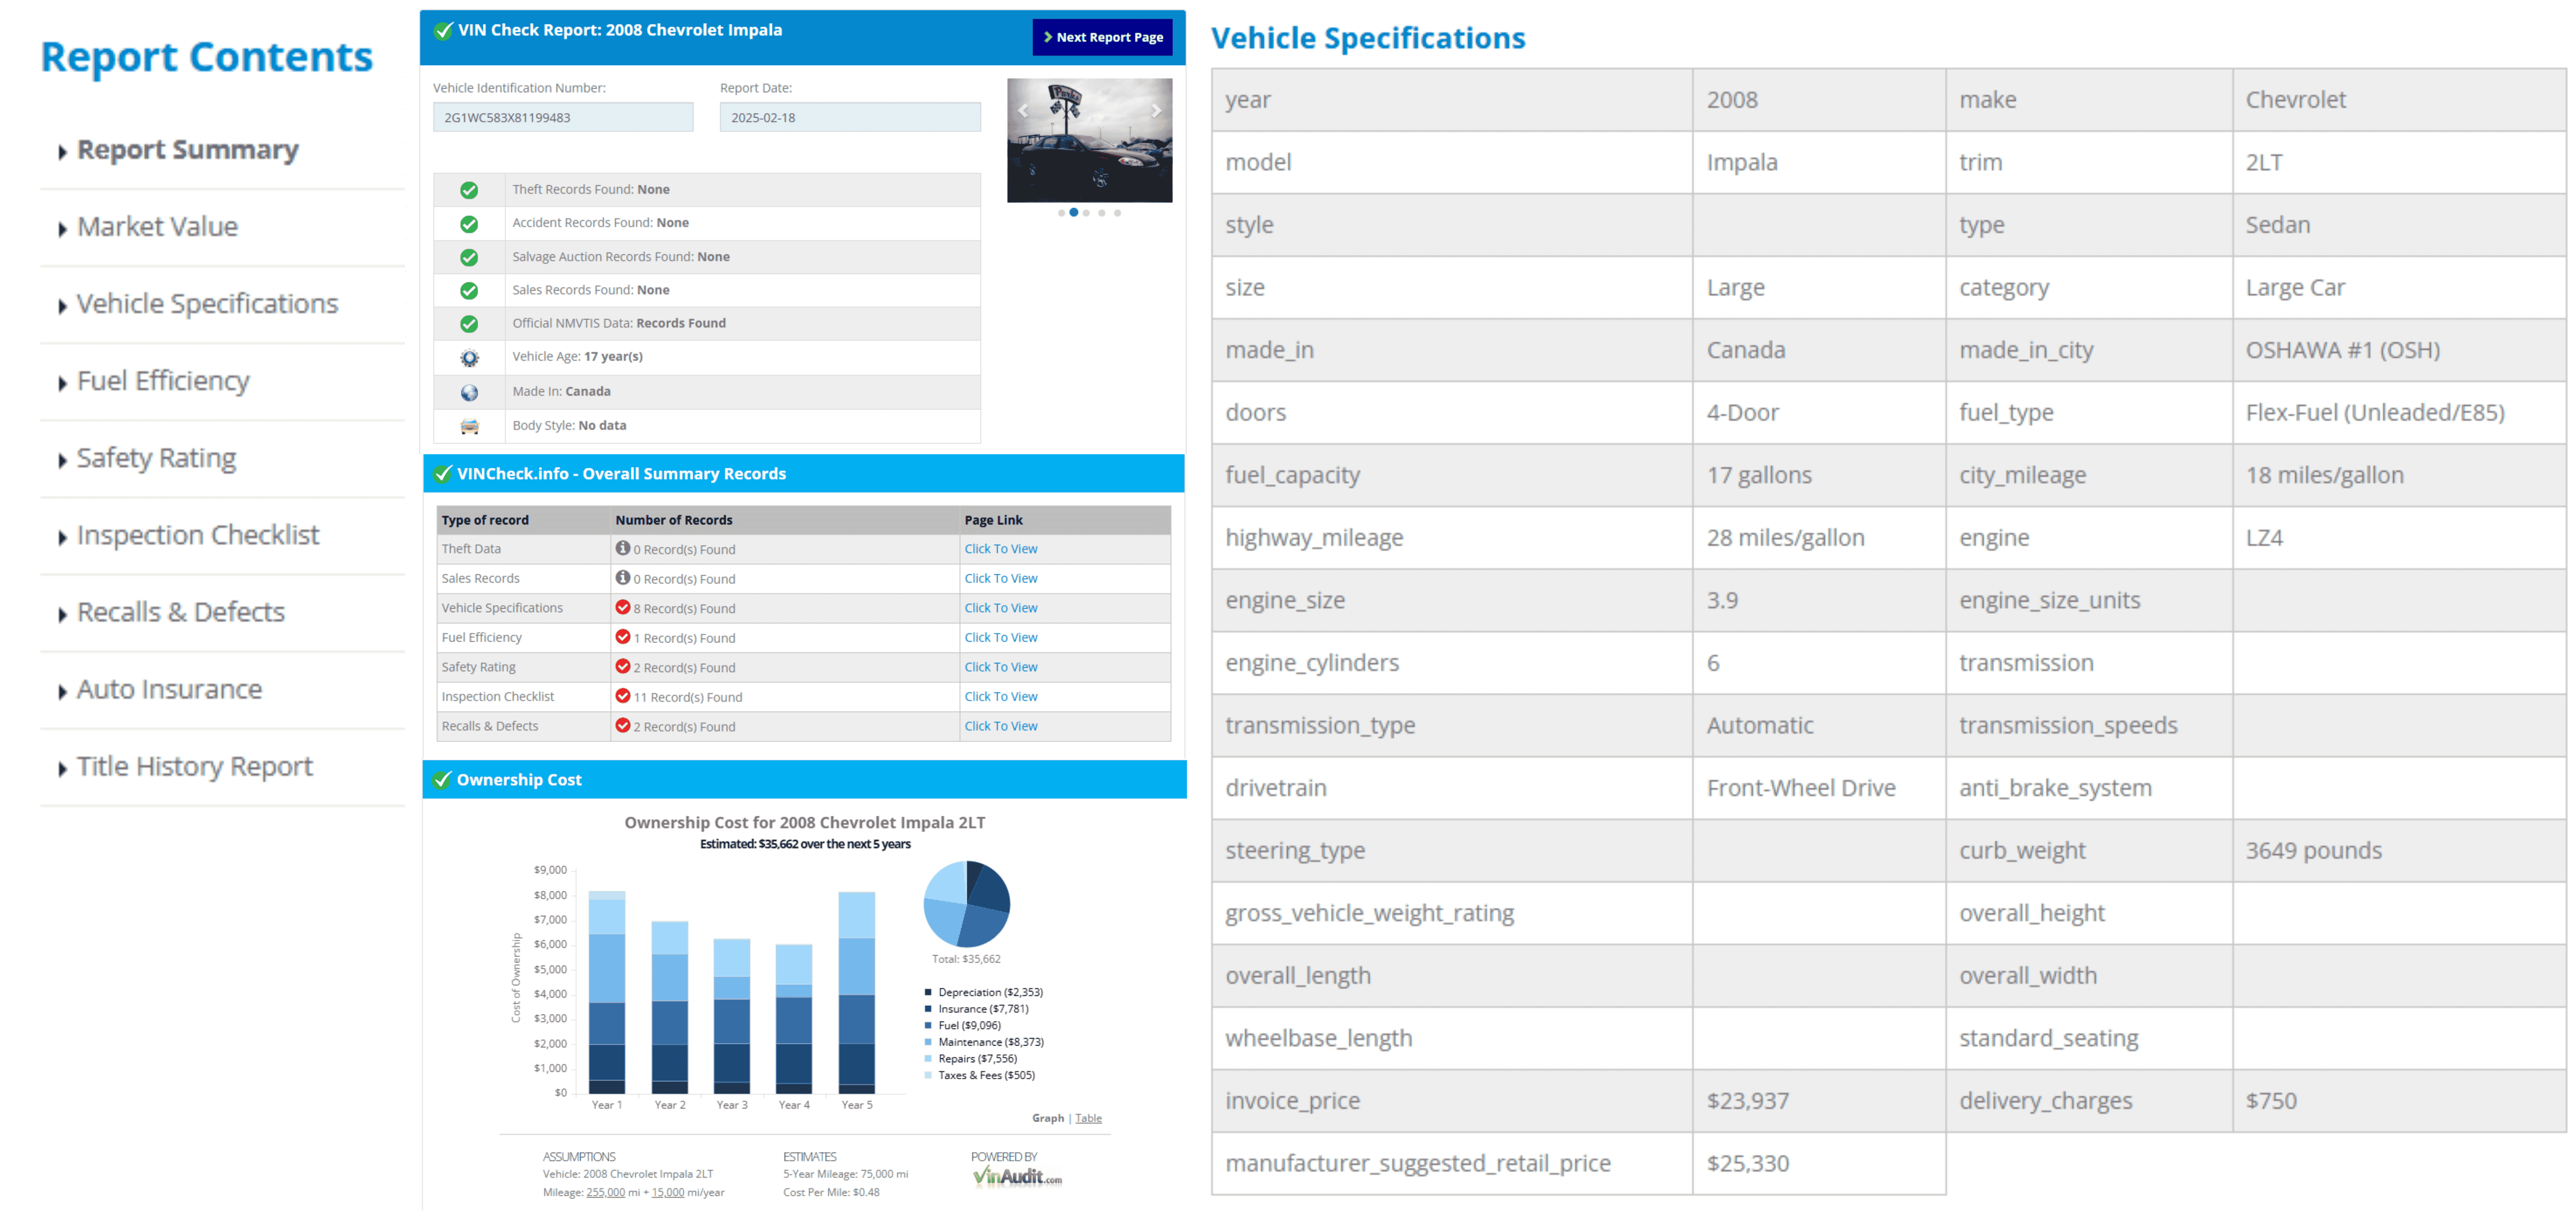Expand the Title History Report item
Screen dimensions: 2576x1219
tap(194, 767)
